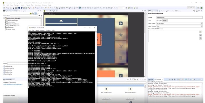Expand the AddressBookScreen tree node

pos(4,20)
